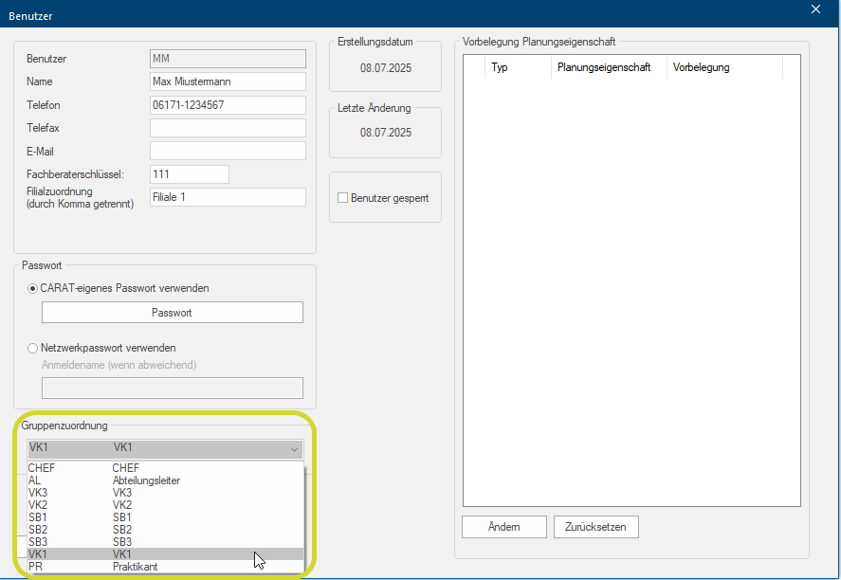Close the Benutzer dialog window
The height and width of the screenshot is (580, 841).
815,9
